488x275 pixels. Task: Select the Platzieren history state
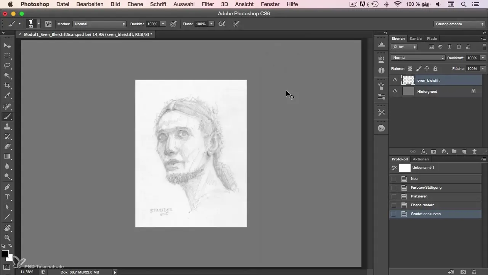[435, 197]
